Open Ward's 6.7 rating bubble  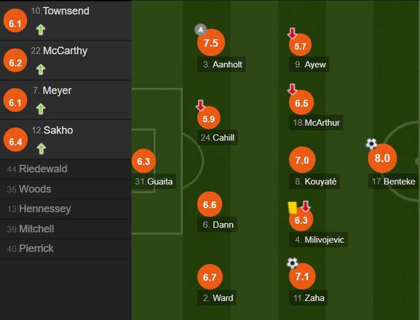click(210, 277)
